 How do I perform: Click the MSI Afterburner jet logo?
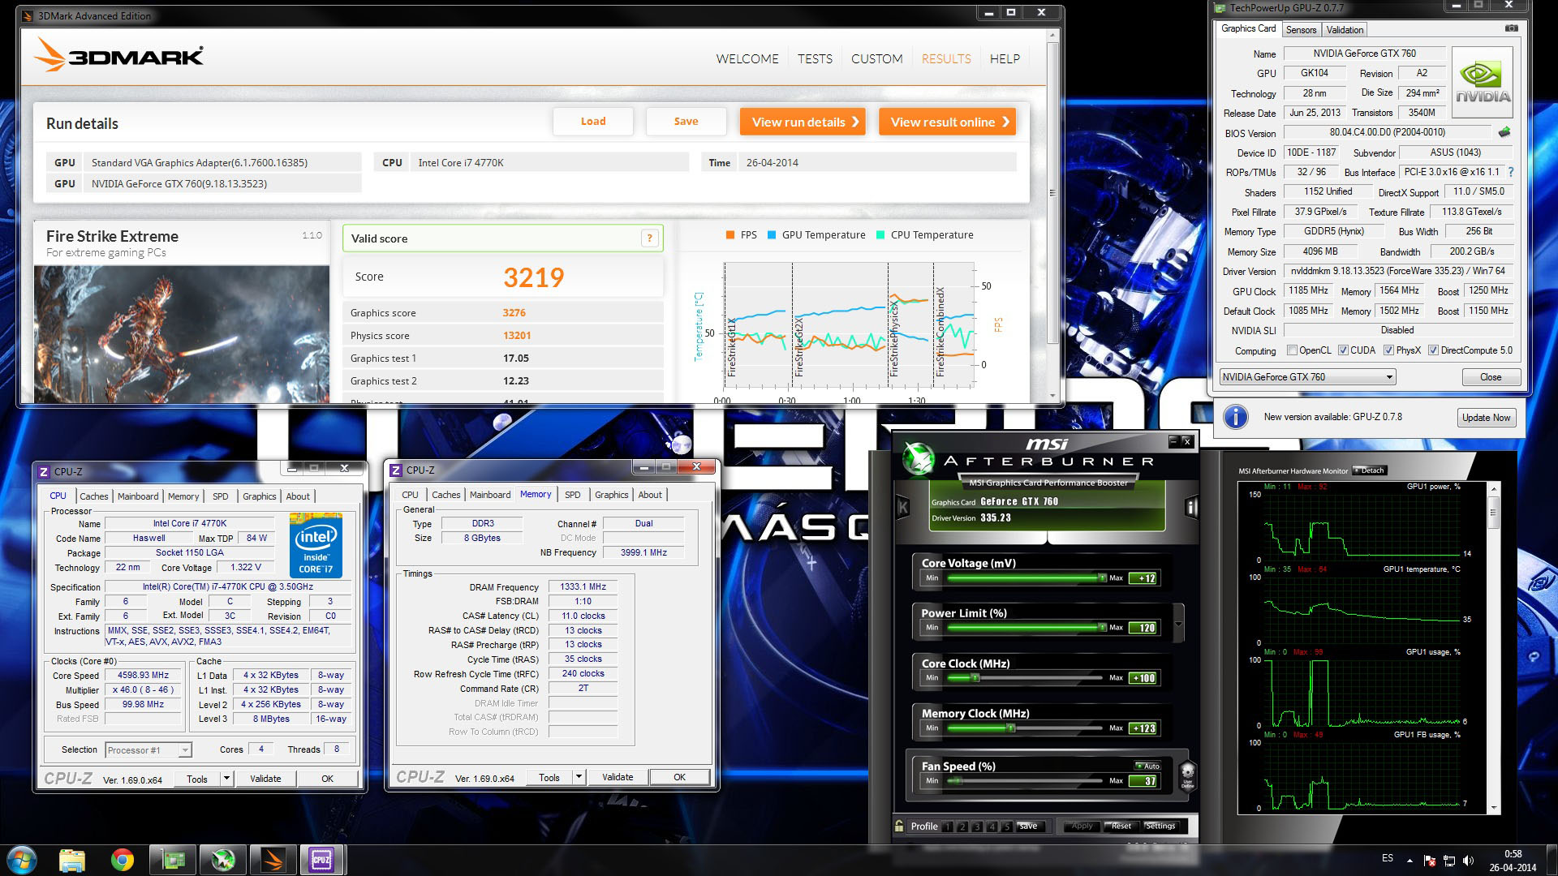[919, 458]
